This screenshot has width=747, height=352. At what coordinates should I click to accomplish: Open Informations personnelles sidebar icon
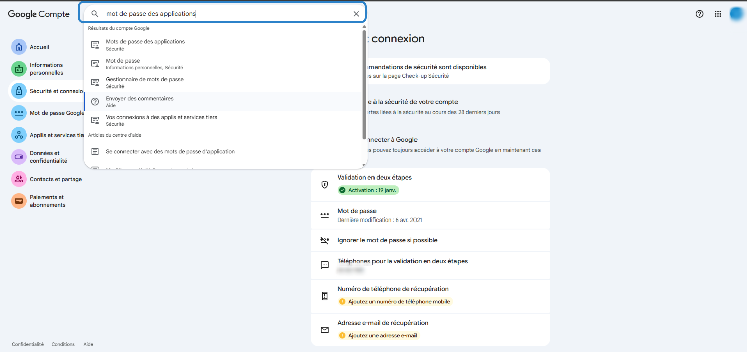pos(19,69)
